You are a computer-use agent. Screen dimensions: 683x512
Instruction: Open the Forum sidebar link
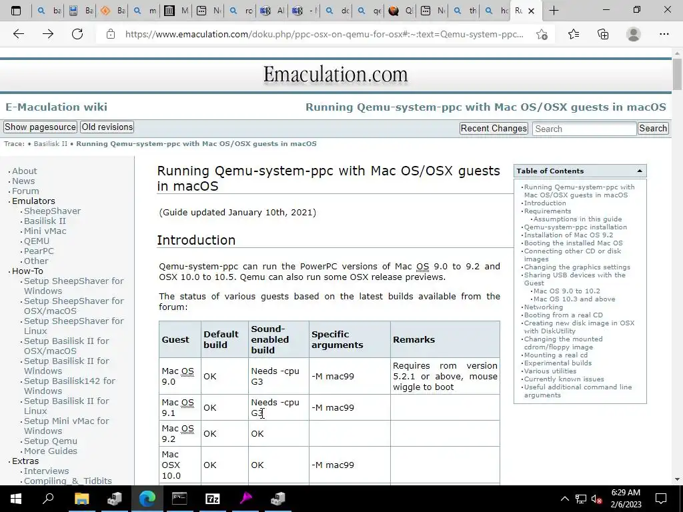pyautogui.click(x=25, y=191)
